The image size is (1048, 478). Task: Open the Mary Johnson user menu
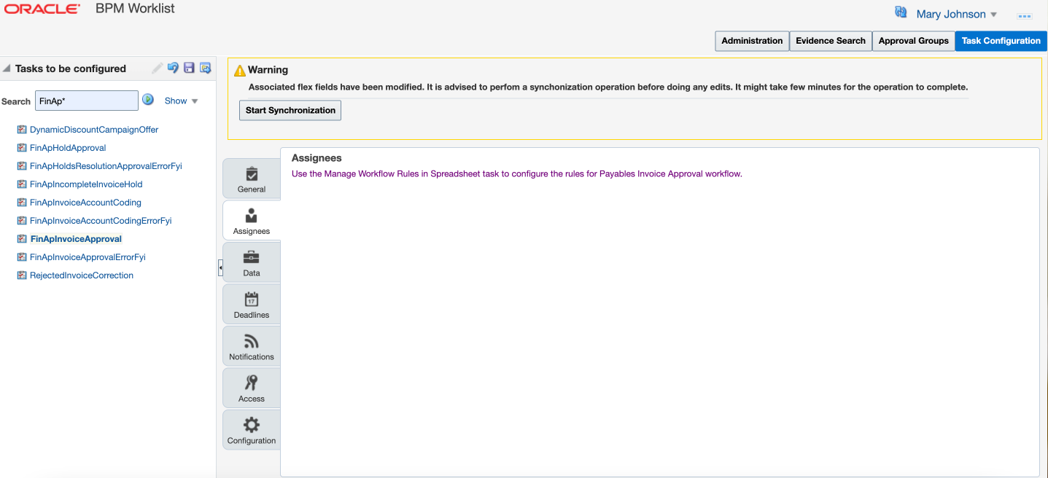click(x=956, y=15)
